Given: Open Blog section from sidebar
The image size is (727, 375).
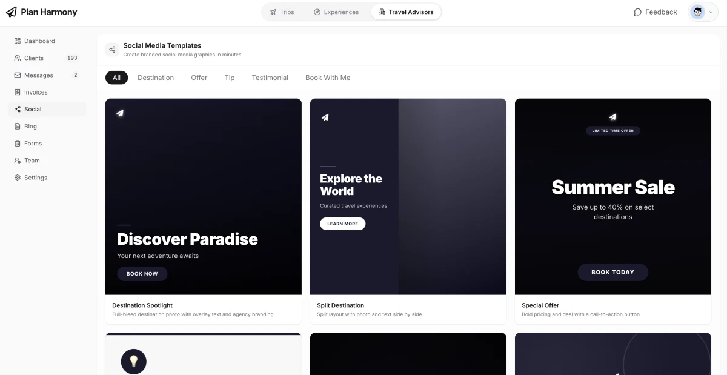Looking at the screenshot, I should pos(47,126).
